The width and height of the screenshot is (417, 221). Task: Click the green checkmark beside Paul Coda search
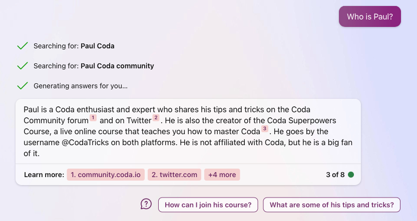23,46
